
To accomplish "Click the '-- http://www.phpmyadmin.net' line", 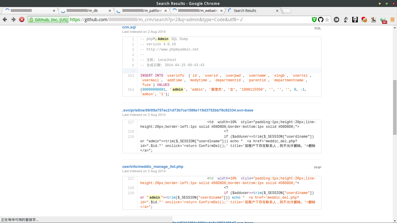I will (169, 50).
